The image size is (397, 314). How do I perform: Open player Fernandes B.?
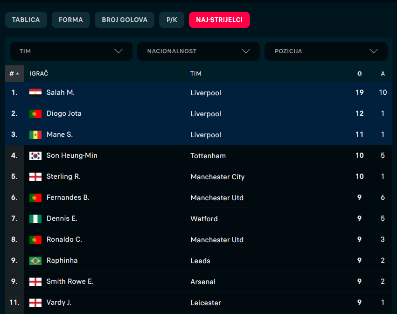click(x=68, y=197)
